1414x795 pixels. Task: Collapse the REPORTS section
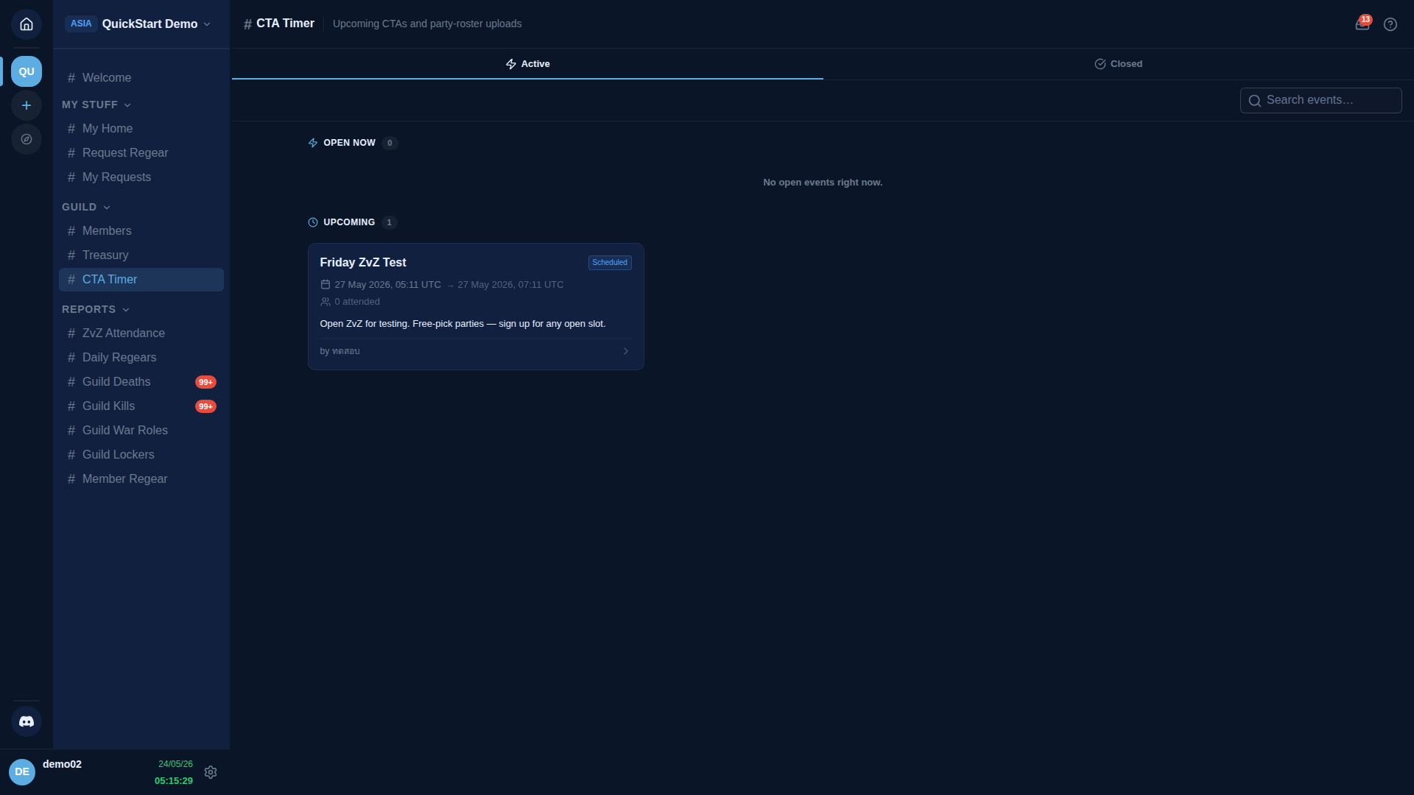[x=96, y=309]
